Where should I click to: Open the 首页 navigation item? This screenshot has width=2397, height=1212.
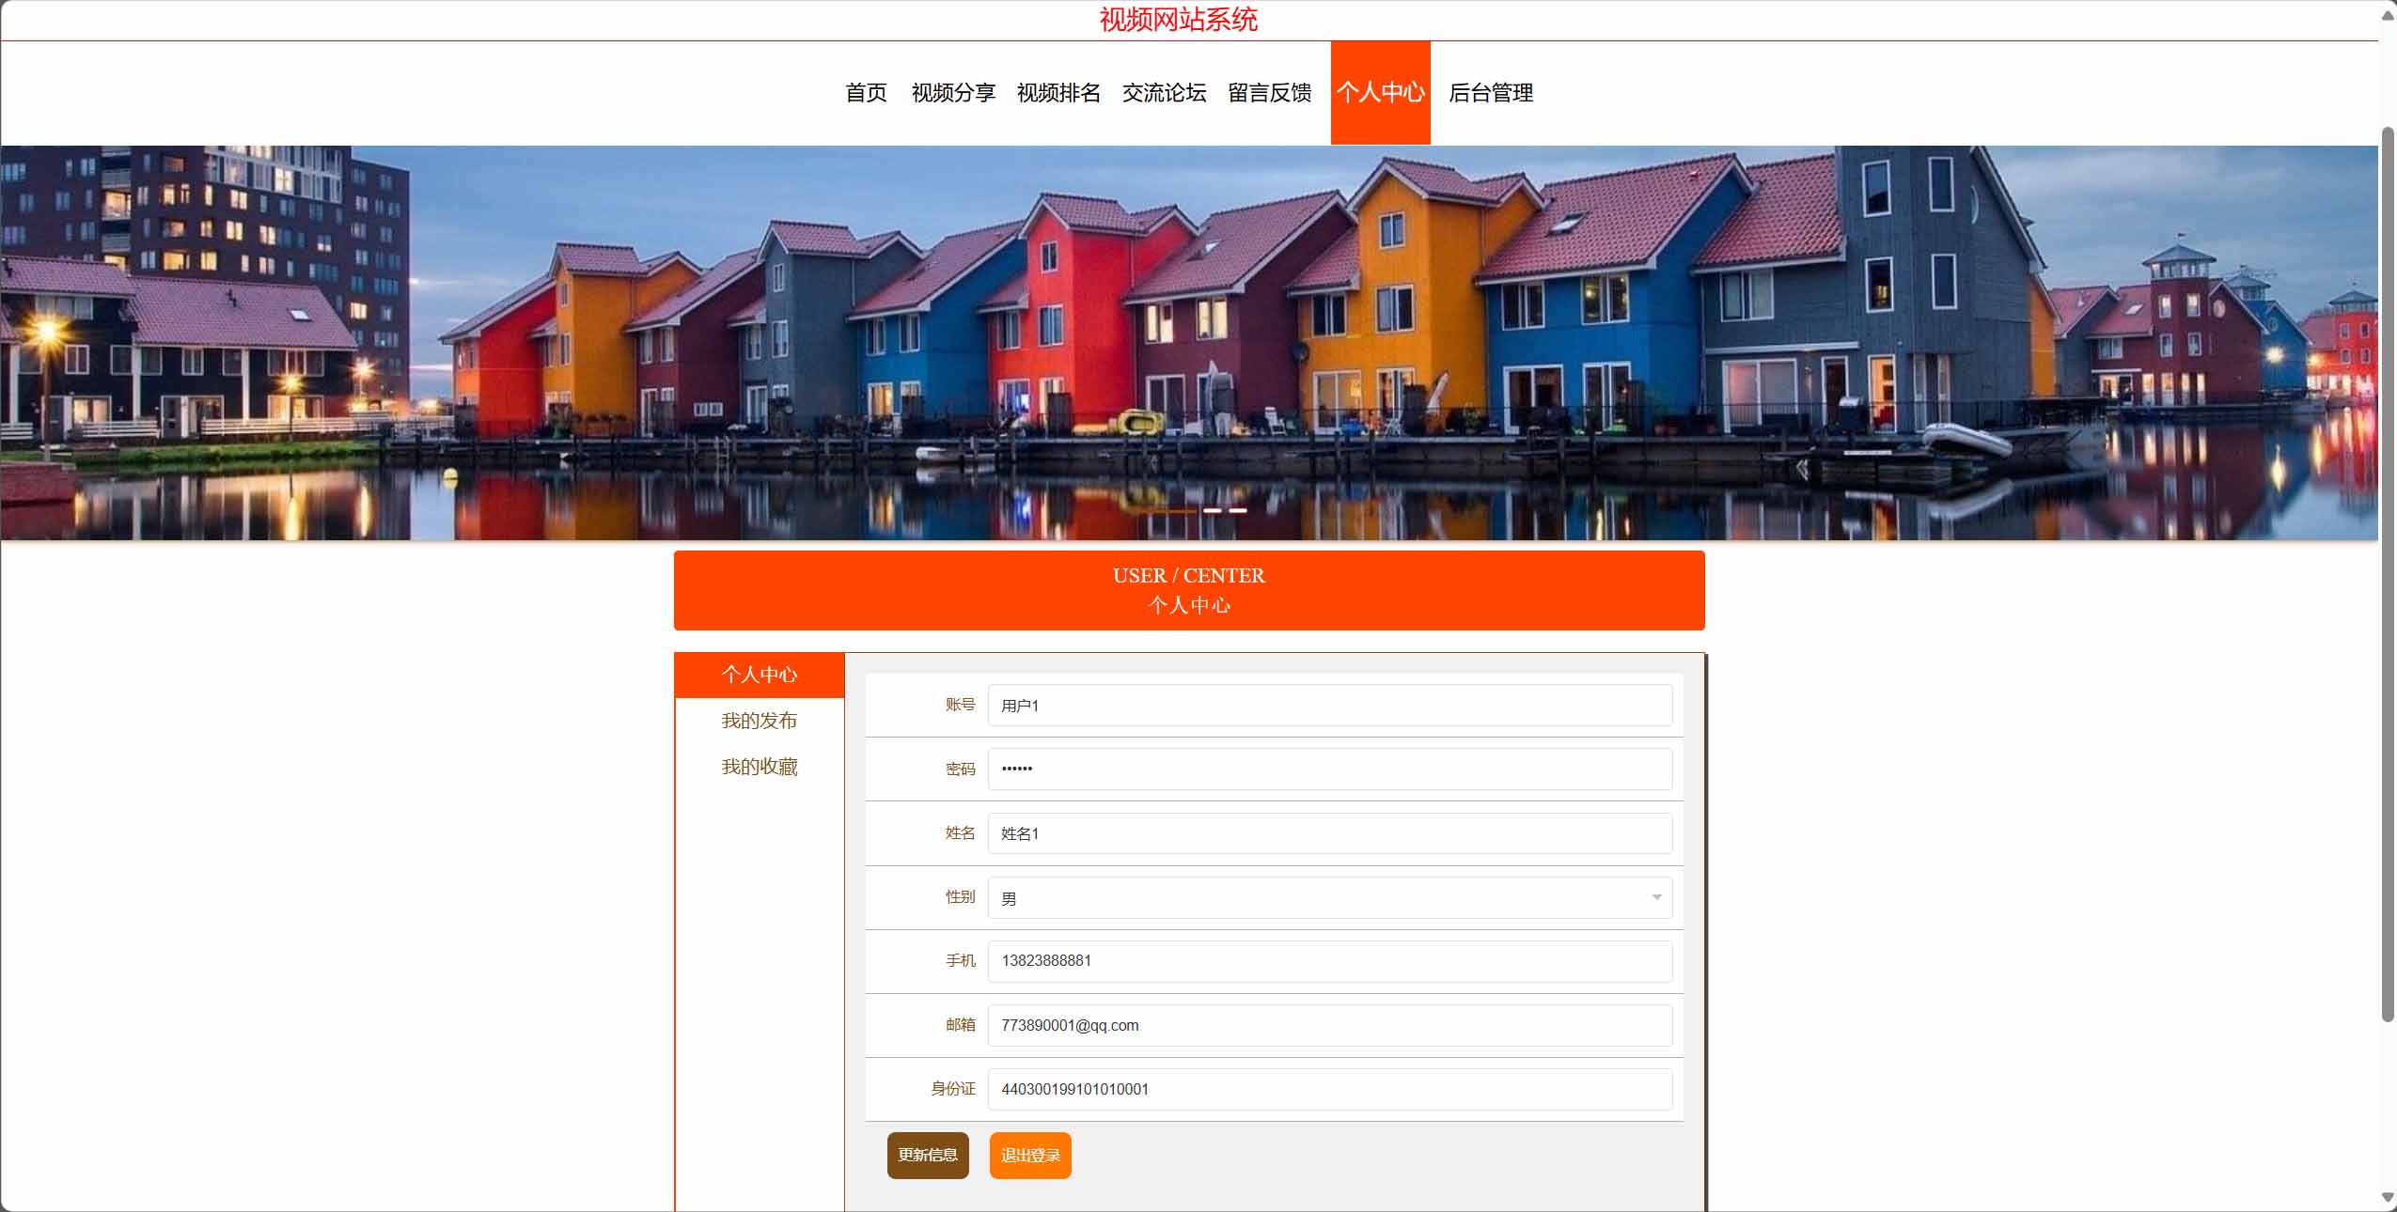(x=866, y=92)
